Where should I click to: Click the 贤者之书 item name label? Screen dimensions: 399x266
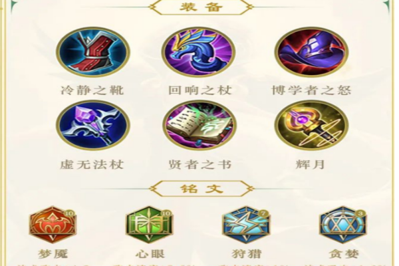point(200,164)
